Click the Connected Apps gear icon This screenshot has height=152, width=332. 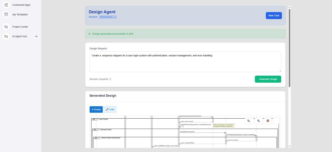click(x=6, y=5)
